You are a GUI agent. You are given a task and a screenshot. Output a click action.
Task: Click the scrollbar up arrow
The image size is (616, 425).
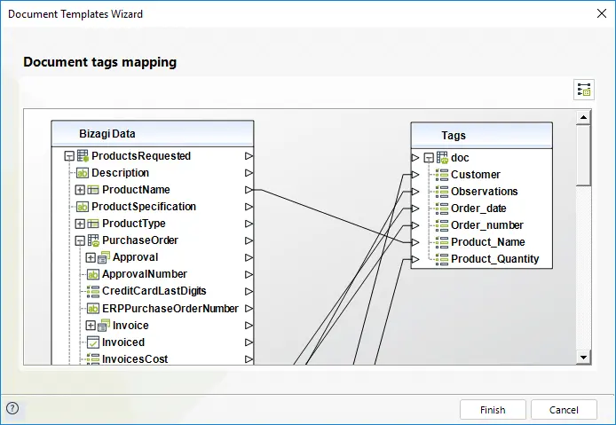tap(583, 117)
